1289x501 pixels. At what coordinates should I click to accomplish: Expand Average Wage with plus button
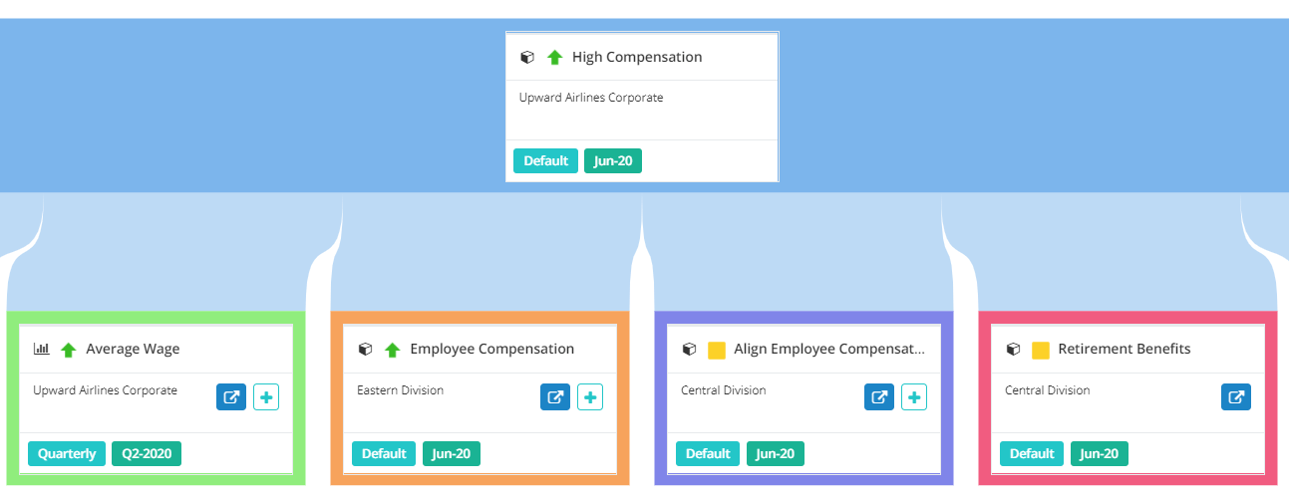coord(266,396)
